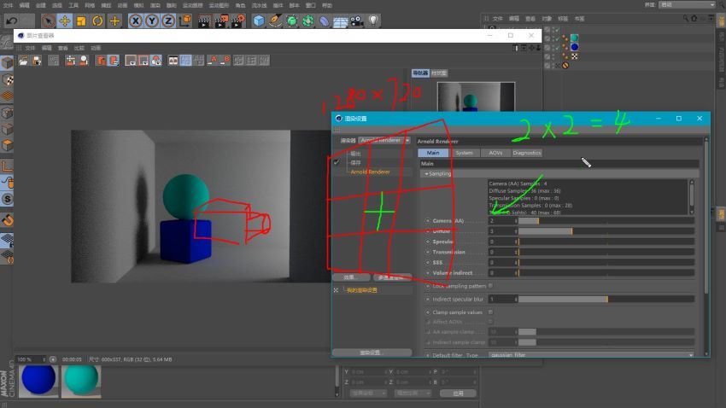Click Diffuse value stepper arrows
The image size is (726, 408).
point(516,230)
